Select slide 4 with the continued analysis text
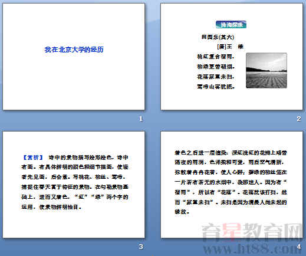306x256 pixels. point(232,185)
